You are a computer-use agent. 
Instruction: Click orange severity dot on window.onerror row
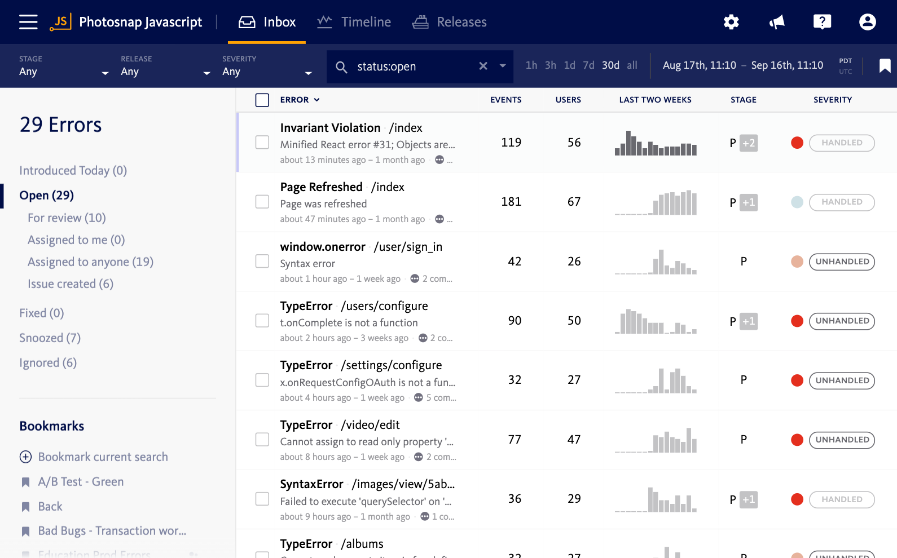[x=797, y=262]
